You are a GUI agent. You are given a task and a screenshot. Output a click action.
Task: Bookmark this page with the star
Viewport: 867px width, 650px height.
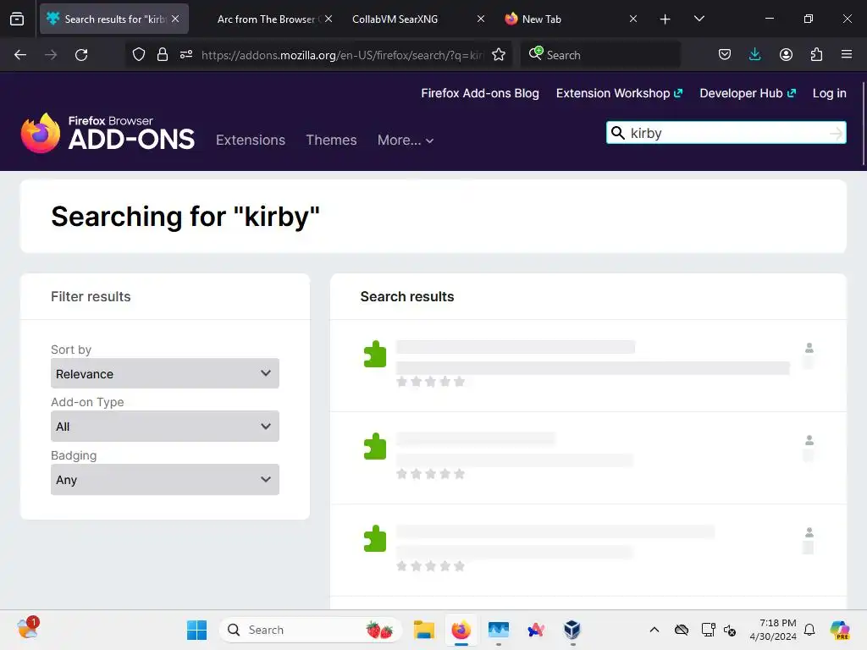click(x=499, y=55)
